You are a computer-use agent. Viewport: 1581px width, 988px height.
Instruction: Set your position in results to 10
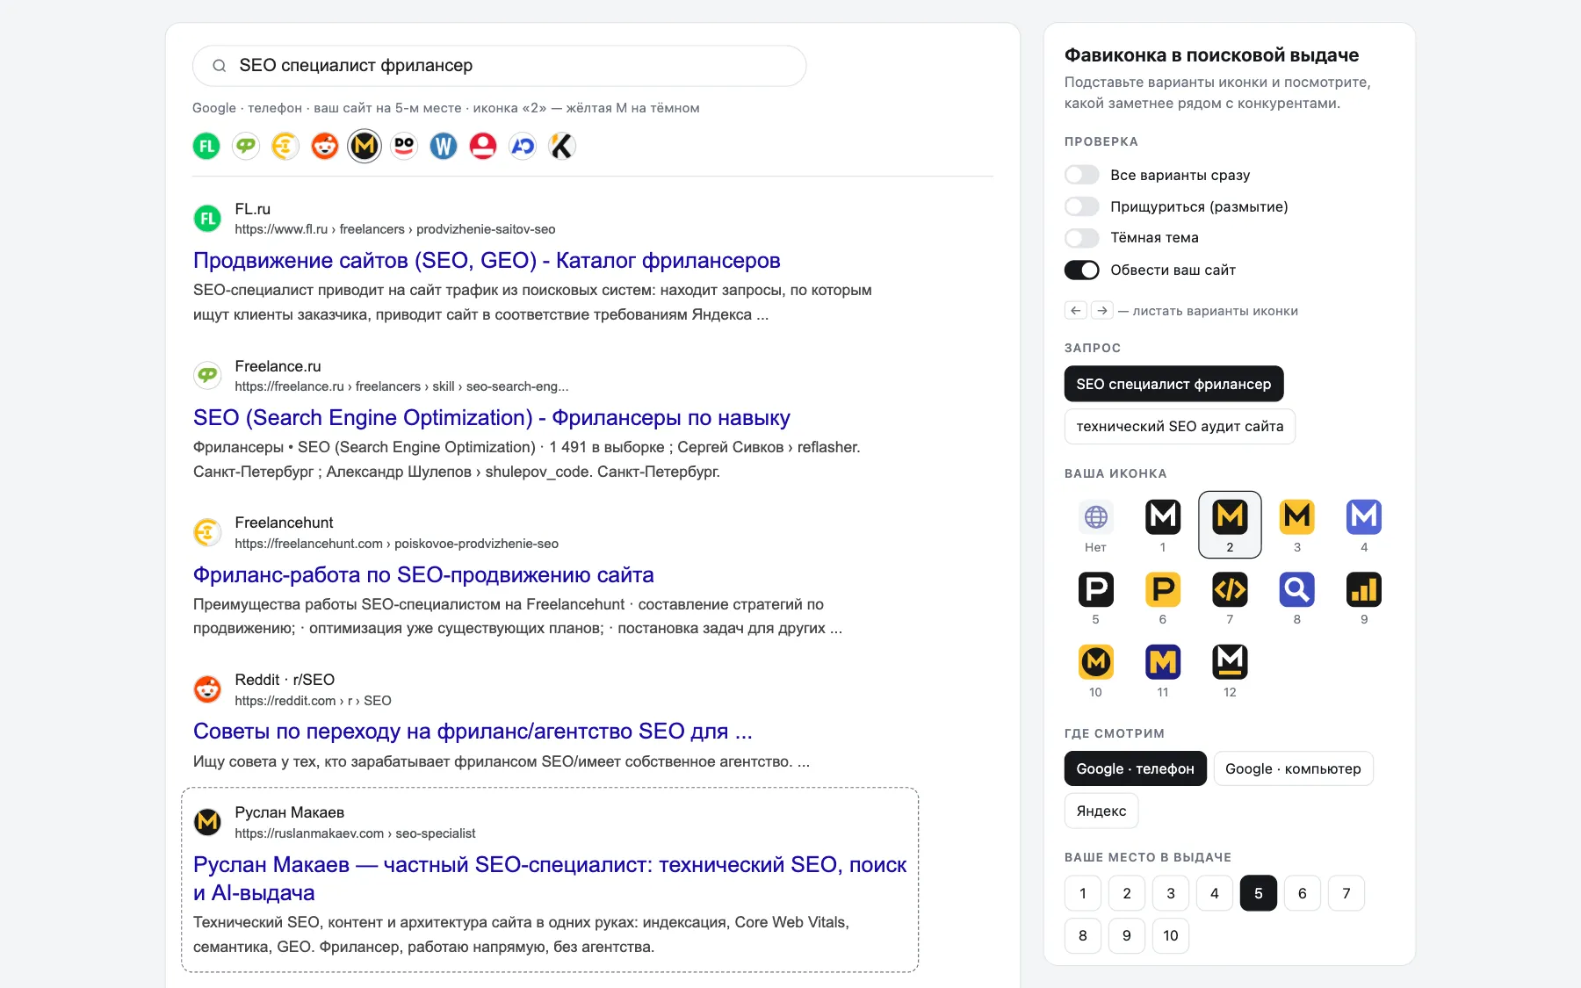pos(1171,935)
